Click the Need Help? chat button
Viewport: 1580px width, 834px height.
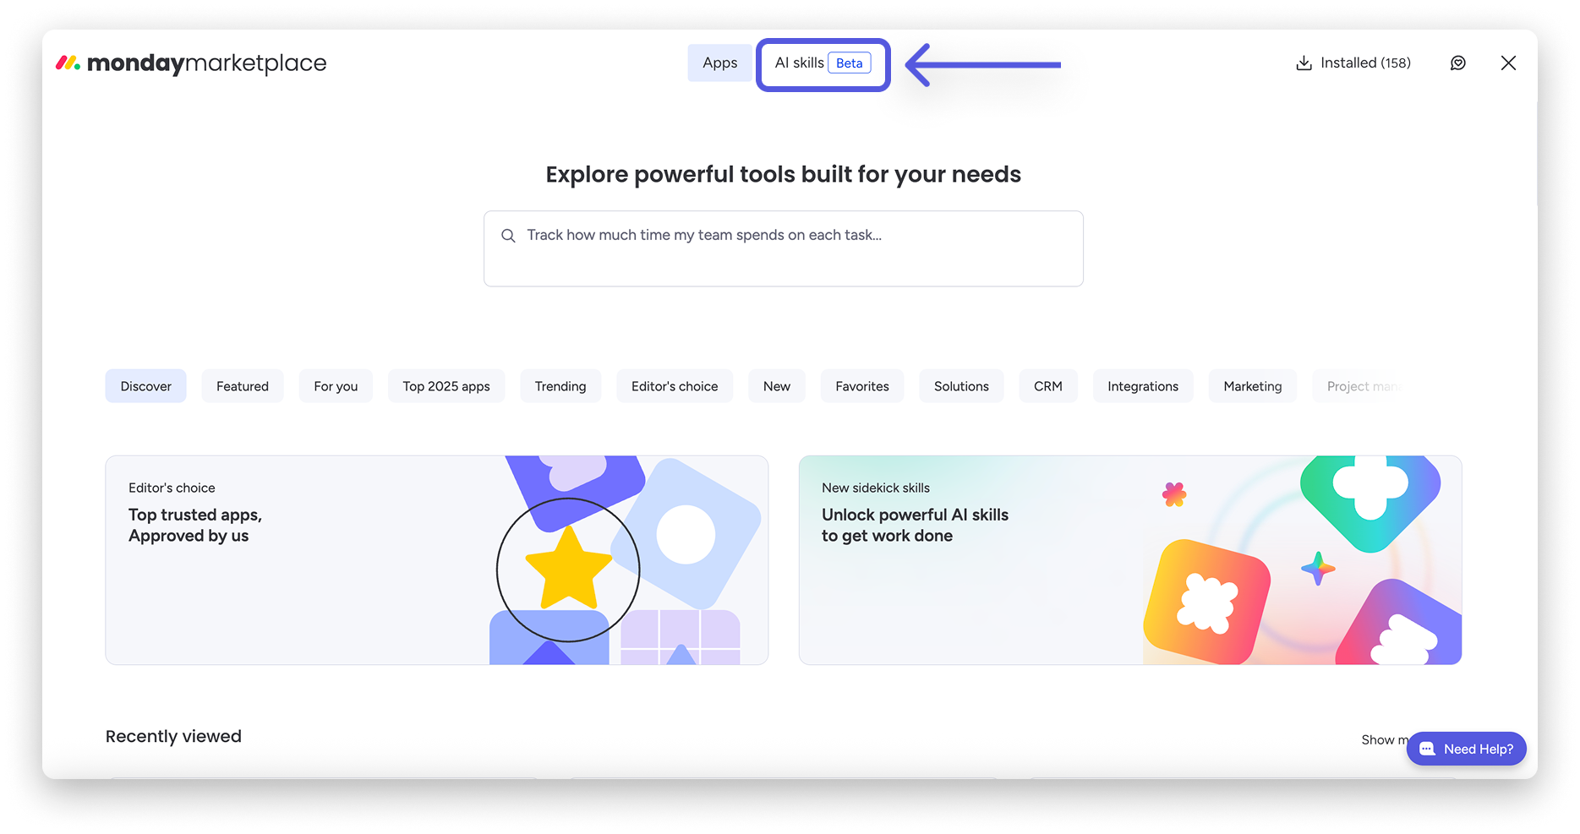pos(1466,749)
